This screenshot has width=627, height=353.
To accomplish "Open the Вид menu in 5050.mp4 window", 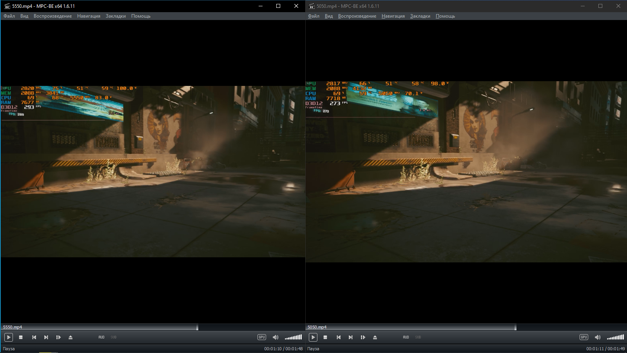I will tap(329, 16).
